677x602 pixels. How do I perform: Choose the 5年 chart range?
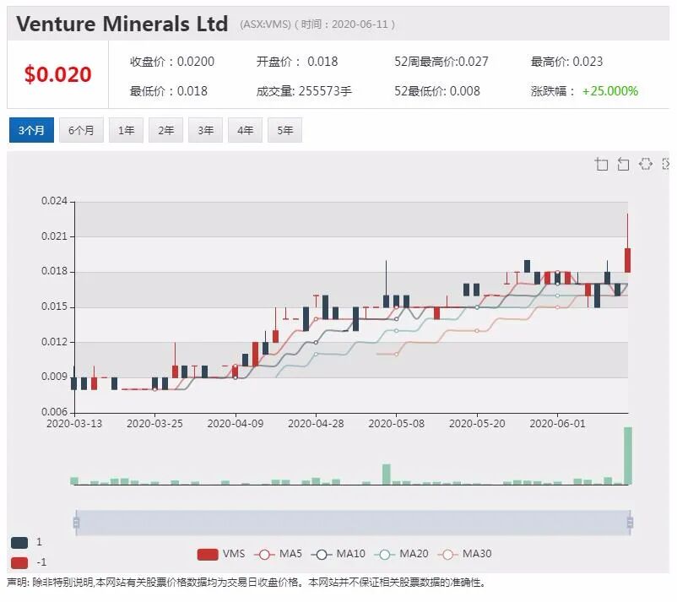285,130
